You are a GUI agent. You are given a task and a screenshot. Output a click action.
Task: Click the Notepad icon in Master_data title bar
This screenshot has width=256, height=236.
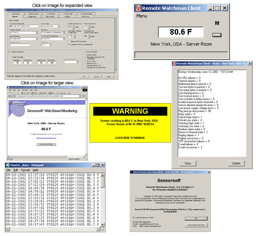tap(8, 165)
